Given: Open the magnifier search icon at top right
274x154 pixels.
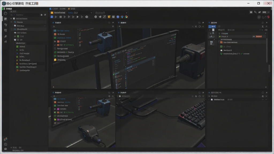Looking at the screenshot, I should [255, 12].
